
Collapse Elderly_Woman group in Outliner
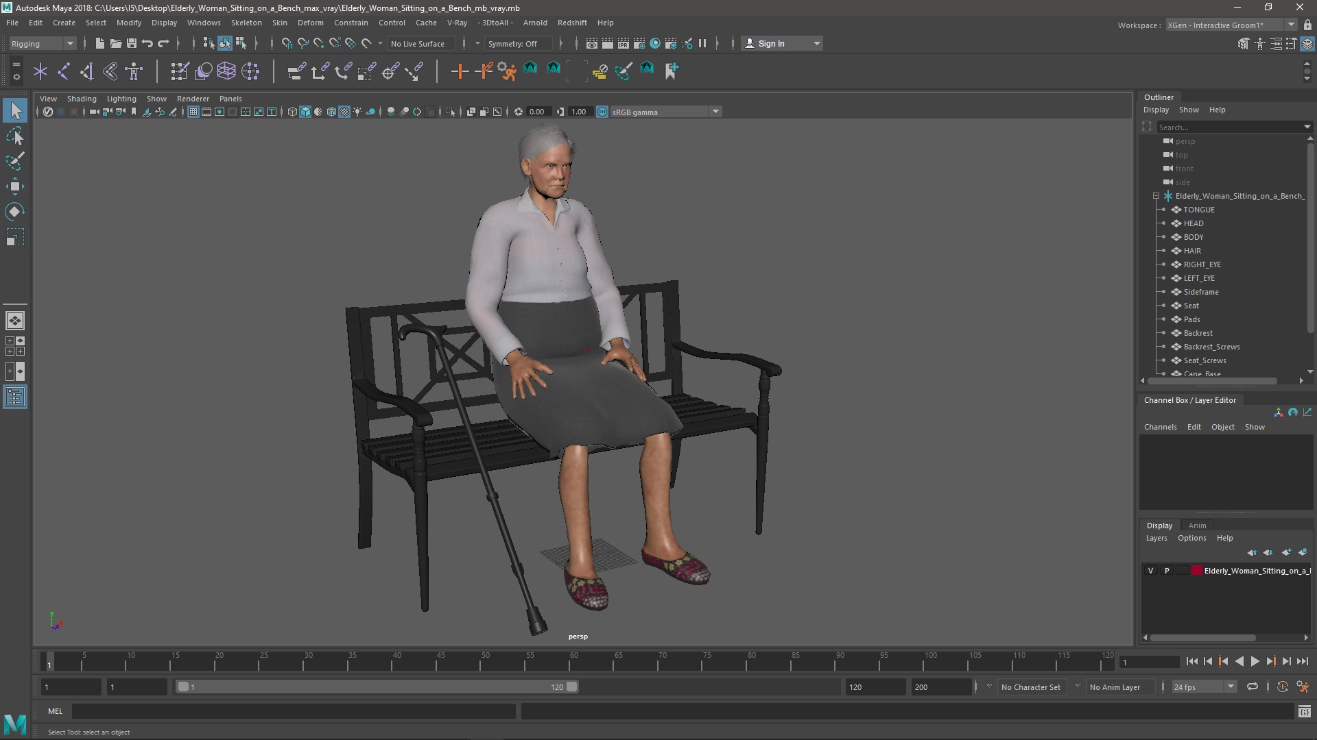pyautogui.click(x=1156, y=196)
